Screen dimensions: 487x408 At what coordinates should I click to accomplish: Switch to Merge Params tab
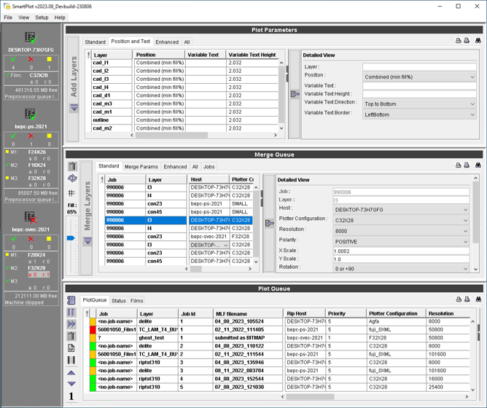pos(141,167)
